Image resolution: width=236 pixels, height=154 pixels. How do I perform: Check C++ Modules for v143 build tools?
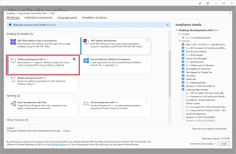183,96
